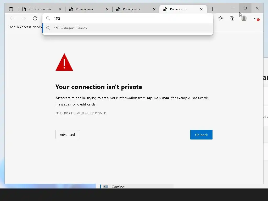Click the error favicon on second Privacy error tab
The image size is (268, 201).
pyautogui.click(x=118, y=9)
